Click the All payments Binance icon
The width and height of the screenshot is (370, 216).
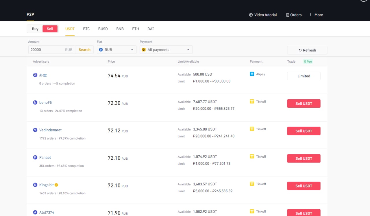(144, 50)
